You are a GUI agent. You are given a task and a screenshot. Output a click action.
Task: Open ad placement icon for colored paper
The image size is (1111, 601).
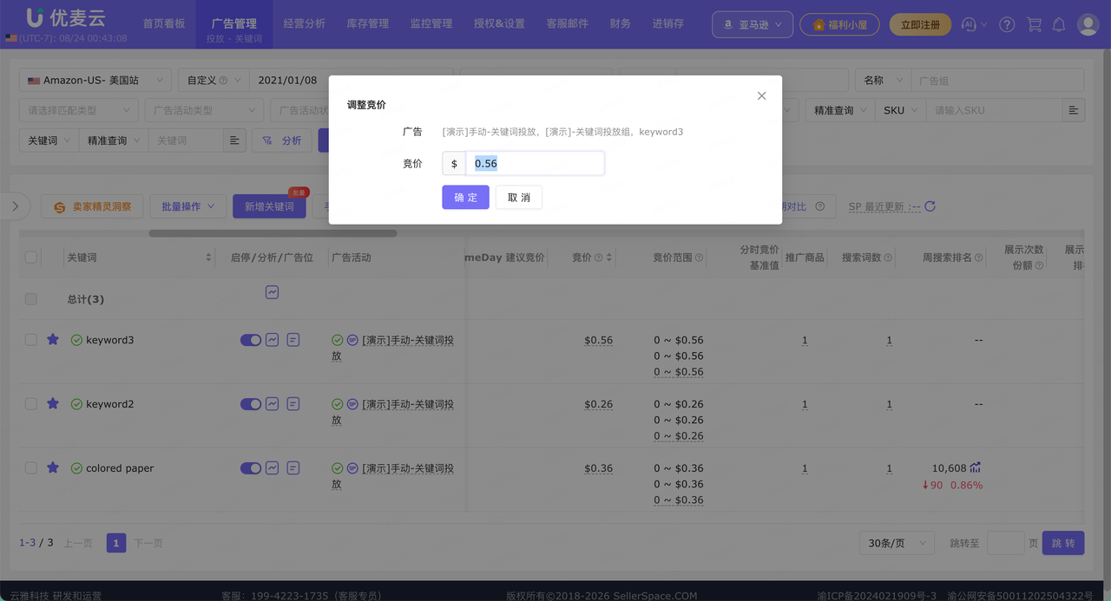[x=293, y=468]
